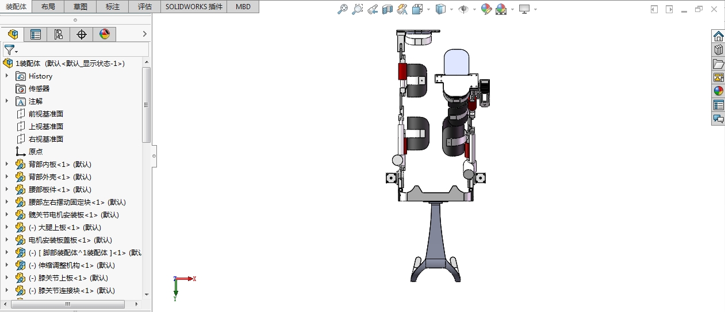Image resolution: width=725 pixels, height=312 pixels.
Task: Select the Zoom to Area tool
Action: (x=357, y=9)
